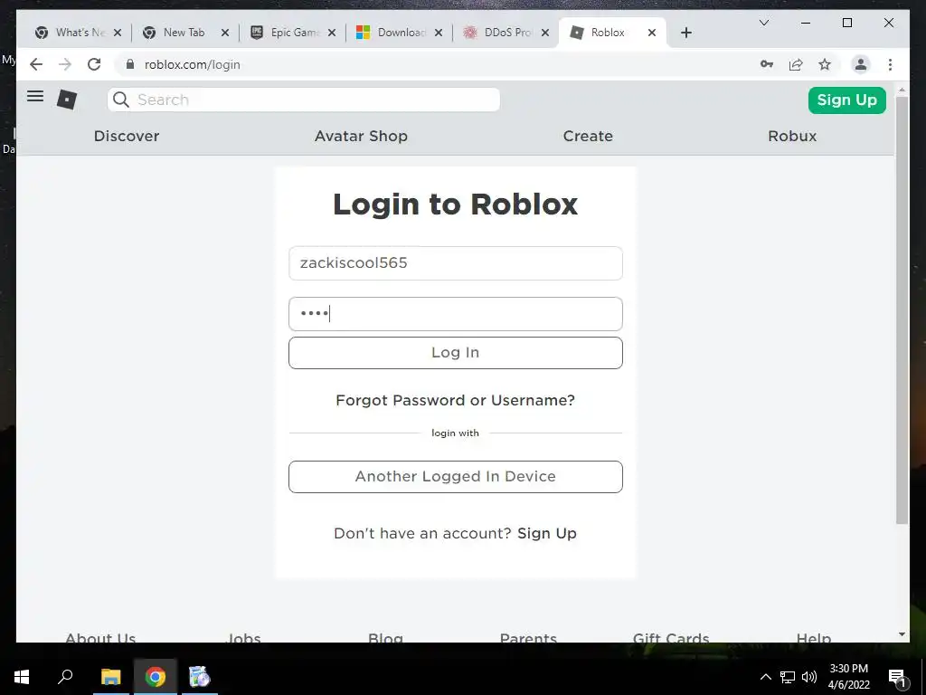Choose Another Logged In Device login
This screenshot has height=695, width=926.
tap(456, 476)
